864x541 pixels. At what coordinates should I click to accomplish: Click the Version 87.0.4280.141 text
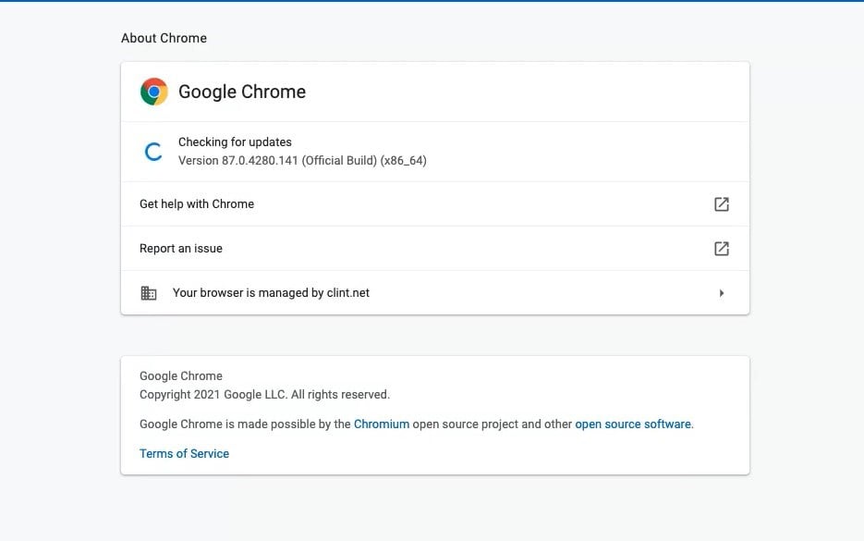tap(302, 161)
